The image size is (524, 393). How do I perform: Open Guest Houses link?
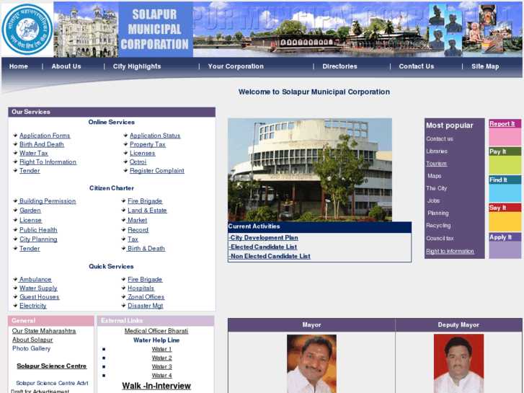pos(40,296)
